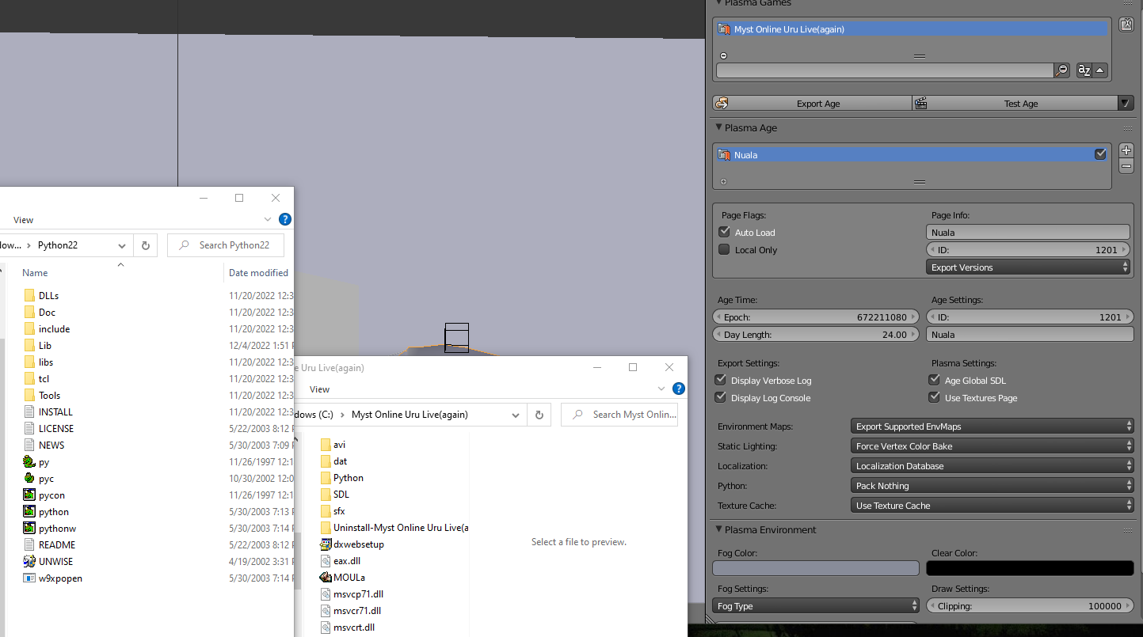
Task: Select the pyc file icon in Python22
Action: click(x=29, y=479)
